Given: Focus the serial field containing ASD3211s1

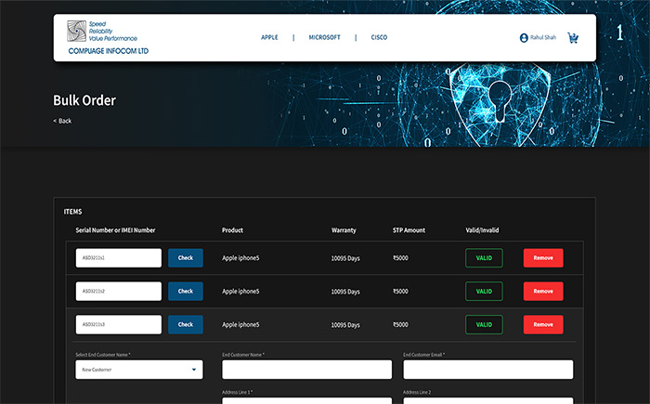Looking at the screenshot, I should pyautogui.click(x=119, y=258).
